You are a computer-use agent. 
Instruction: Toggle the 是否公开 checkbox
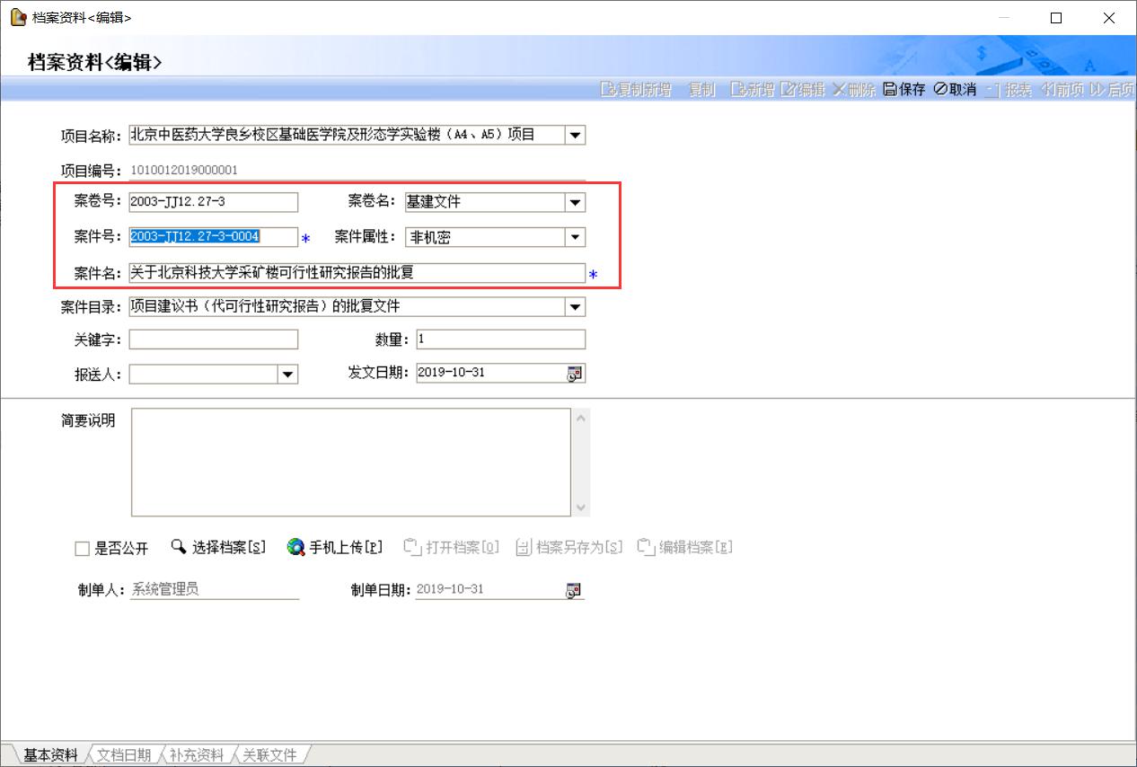(x=83, y=549)
